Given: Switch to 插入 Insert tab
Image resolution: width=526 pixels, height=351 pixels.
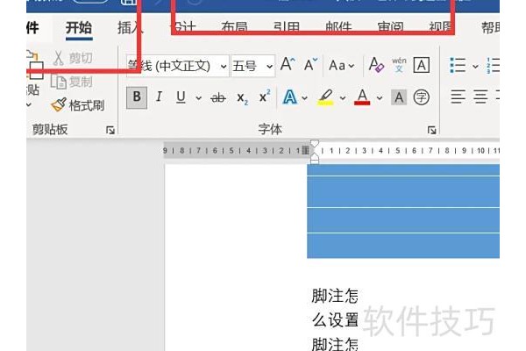Looking at the screenshot, I should coord(131,28).
